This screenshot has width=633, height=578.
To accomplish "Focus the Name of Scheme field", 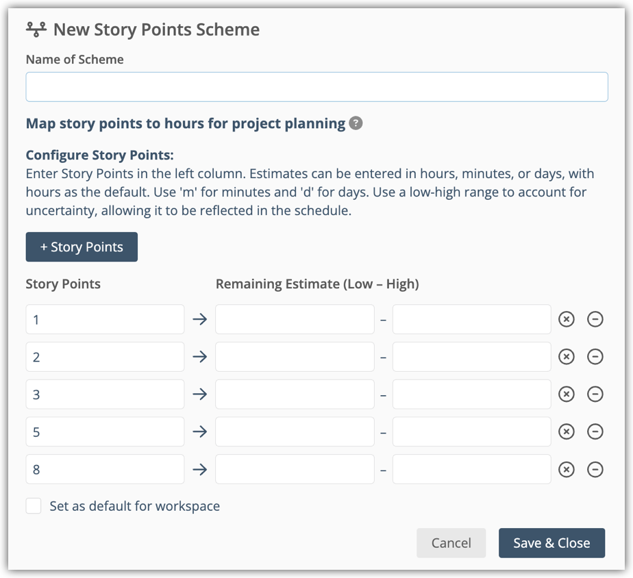I will tap(316, 87).
